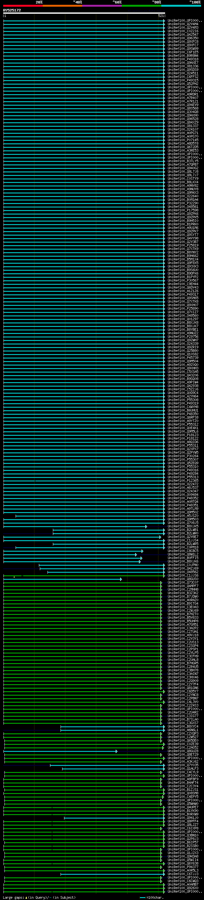
Task: Select label UniRef100_A7GM51
Action: tap(183, 625)
